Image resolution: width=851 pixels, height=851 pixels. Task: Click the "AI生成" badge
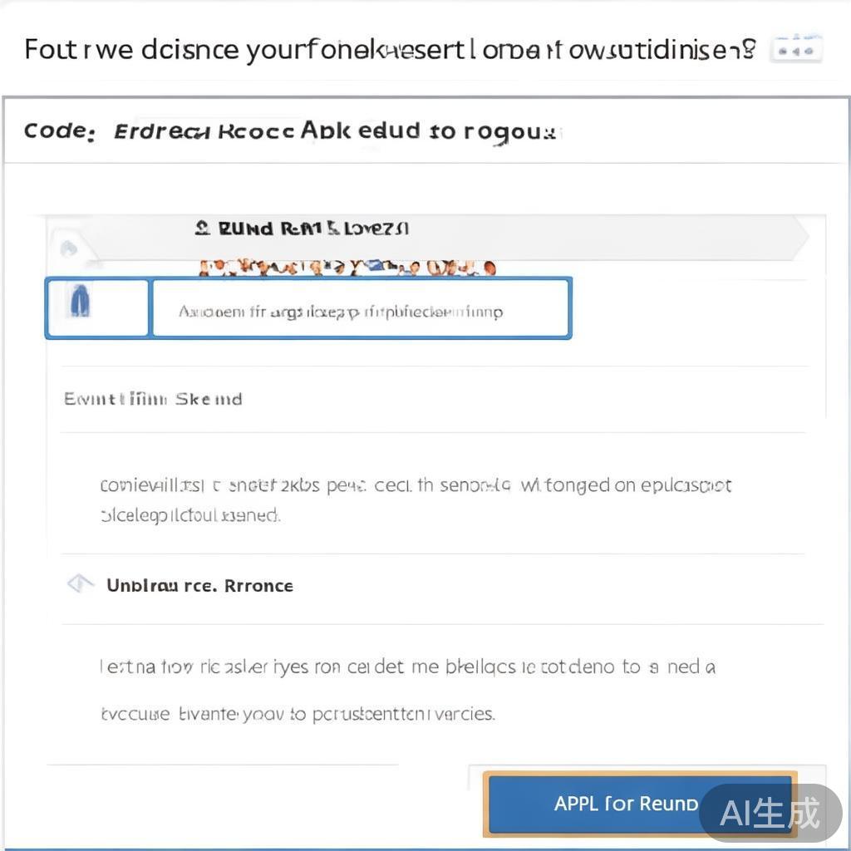coord(770,812)
